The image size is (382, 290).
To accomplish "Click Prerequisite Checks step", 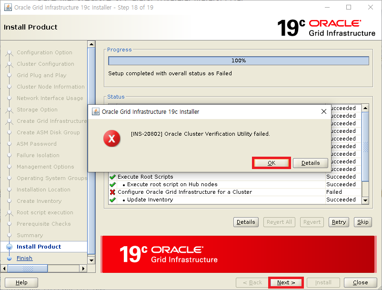I will coord(44,224).
